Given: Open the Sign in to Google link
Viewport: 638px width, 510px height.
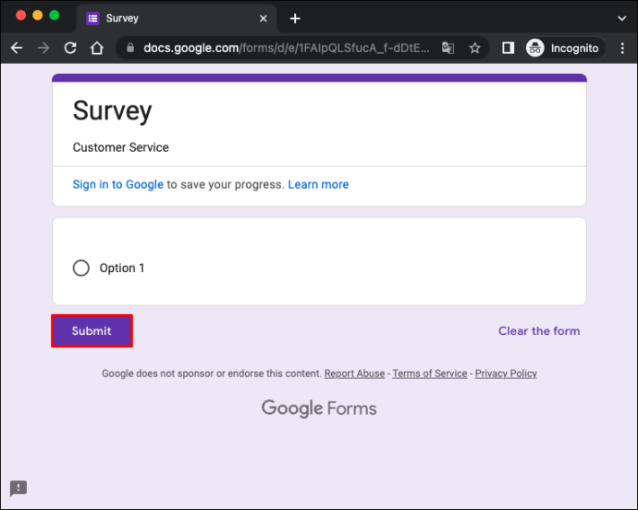Looking at the screenshot, I should [117, 185].
